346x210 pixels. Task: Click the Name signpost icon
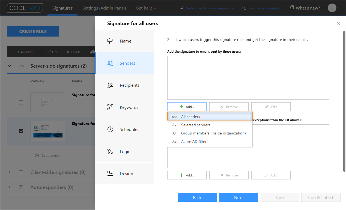pos(110,41)
